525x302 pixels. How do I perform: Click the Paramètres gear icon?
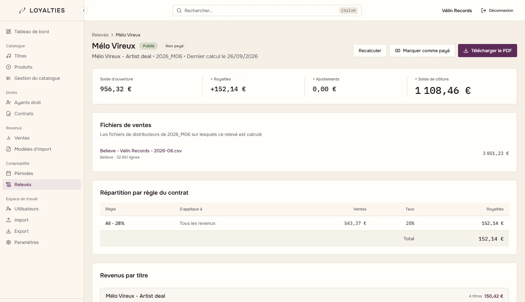coord(9,242)
